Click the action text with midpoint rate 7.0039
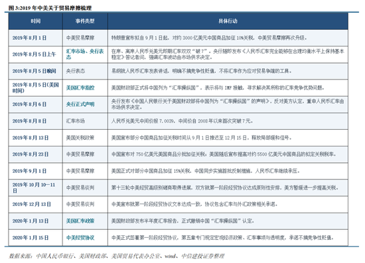Image resolution: width=365 pixels, height=263 pixels. [183, 121]
